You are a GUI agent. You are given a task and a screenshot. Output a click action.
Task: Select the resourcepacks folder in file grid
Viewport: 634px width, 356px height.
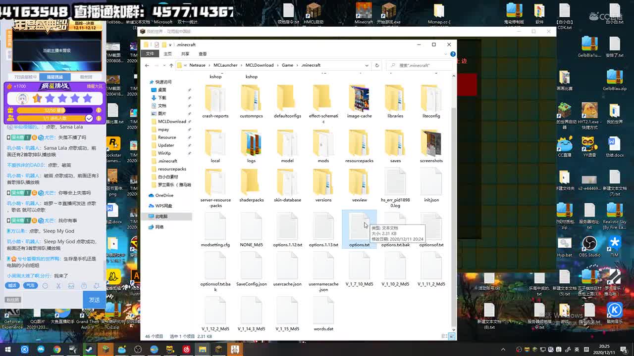click(x=359, y=146)
